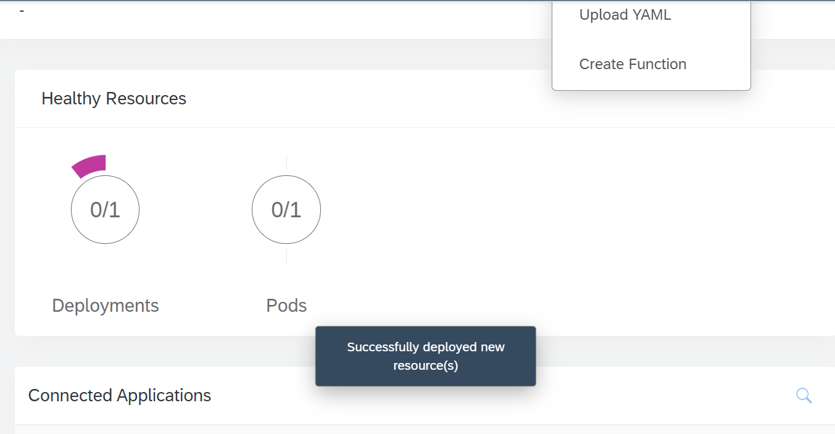The height and width of the screenshot is (434, 835).
Task: Click empty area of Healthy Resources card
Action: coord(555,235)
